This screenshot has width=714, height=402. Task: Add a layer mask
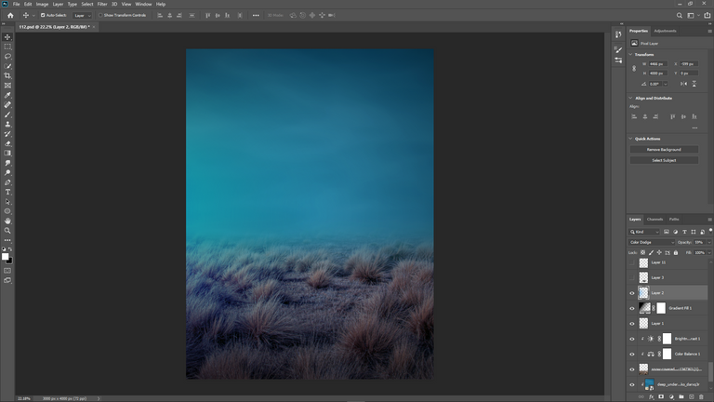point(661,397)
